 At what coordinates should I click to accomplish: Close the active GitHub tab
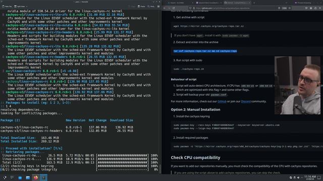pos(249,3)
